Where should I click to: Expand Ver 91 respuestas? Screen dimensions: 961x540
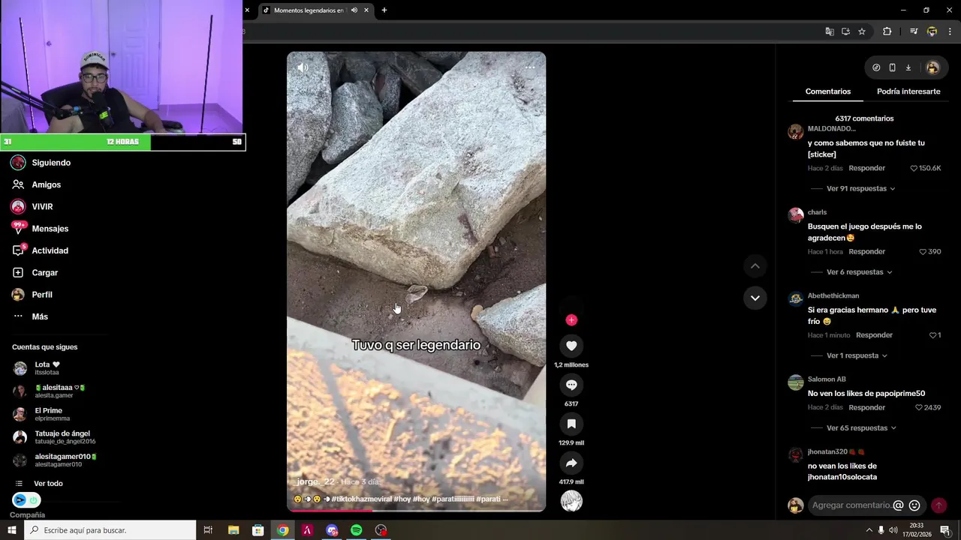point(860,189)
